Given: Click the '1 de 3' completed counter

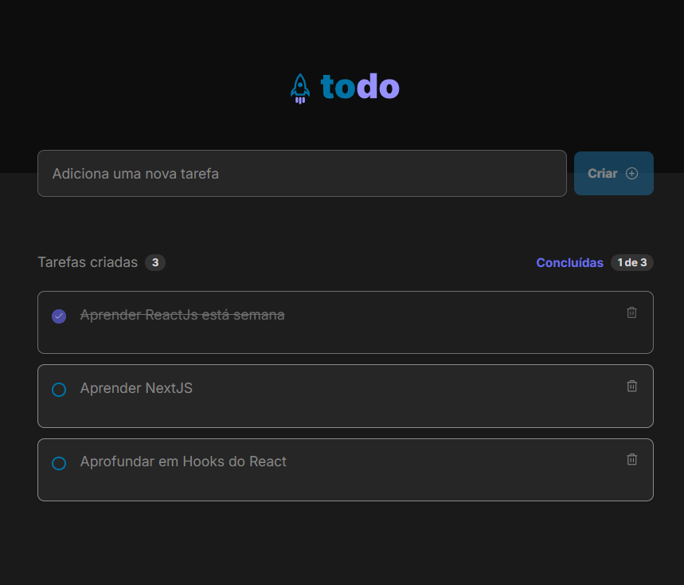Looking at the screenshot, I should (632, 262).
